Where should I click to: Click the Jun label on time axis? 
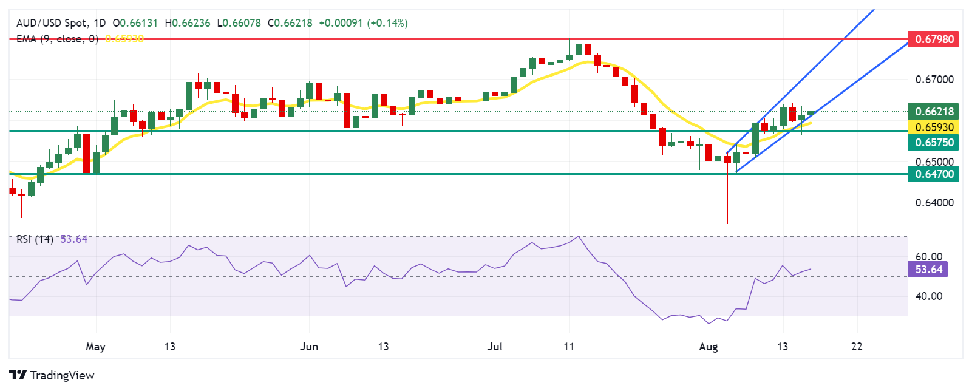[x=309, y=347]
